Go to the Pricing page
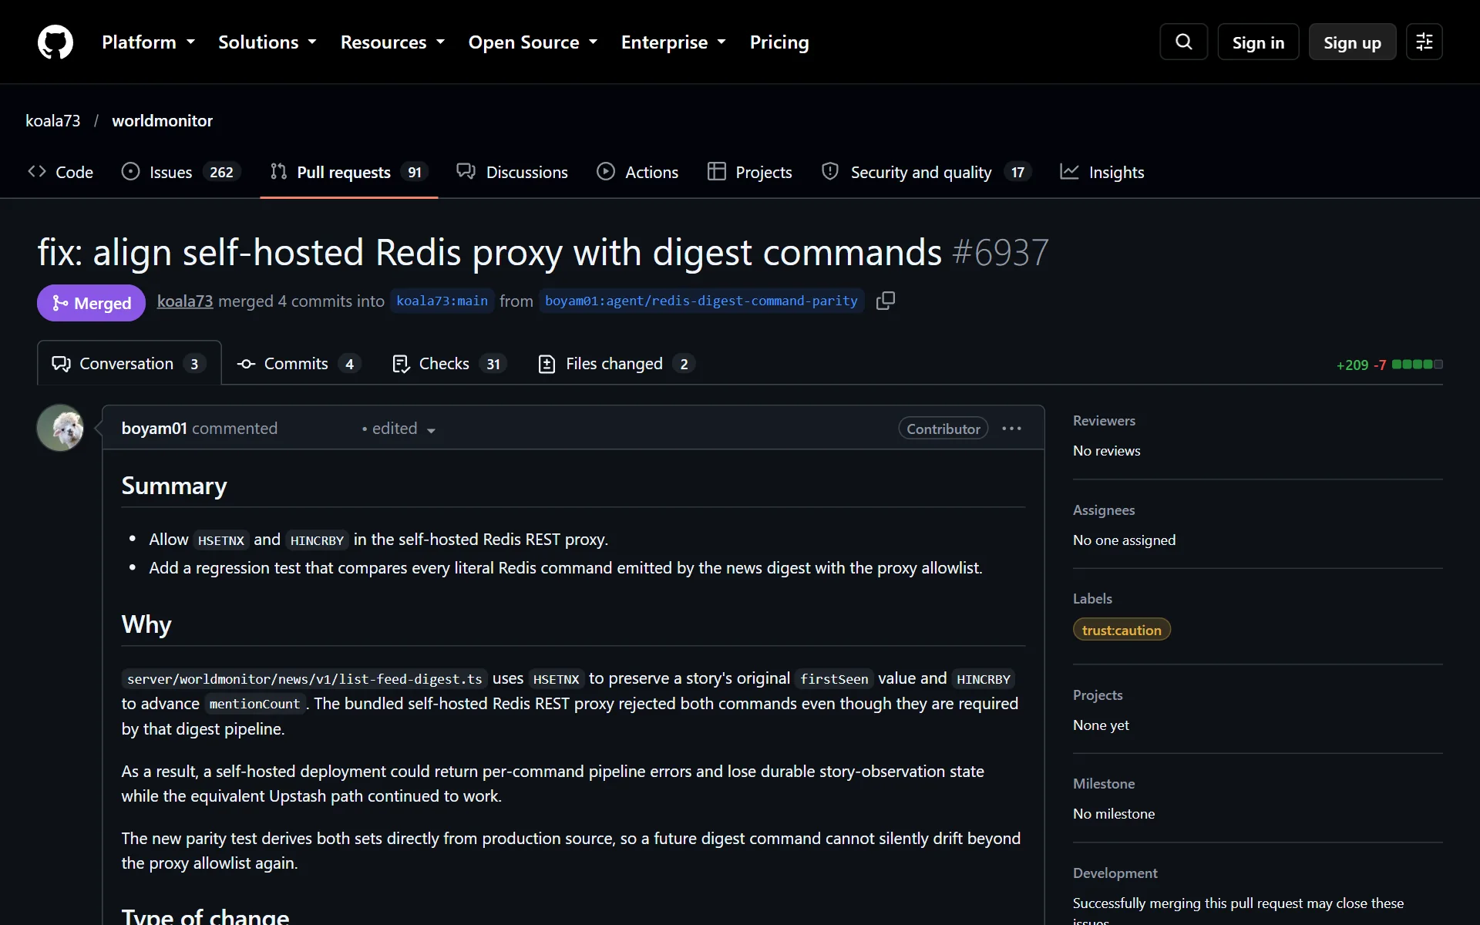The height and width of the screenshot is (925, 1480). tap(779, 42)
